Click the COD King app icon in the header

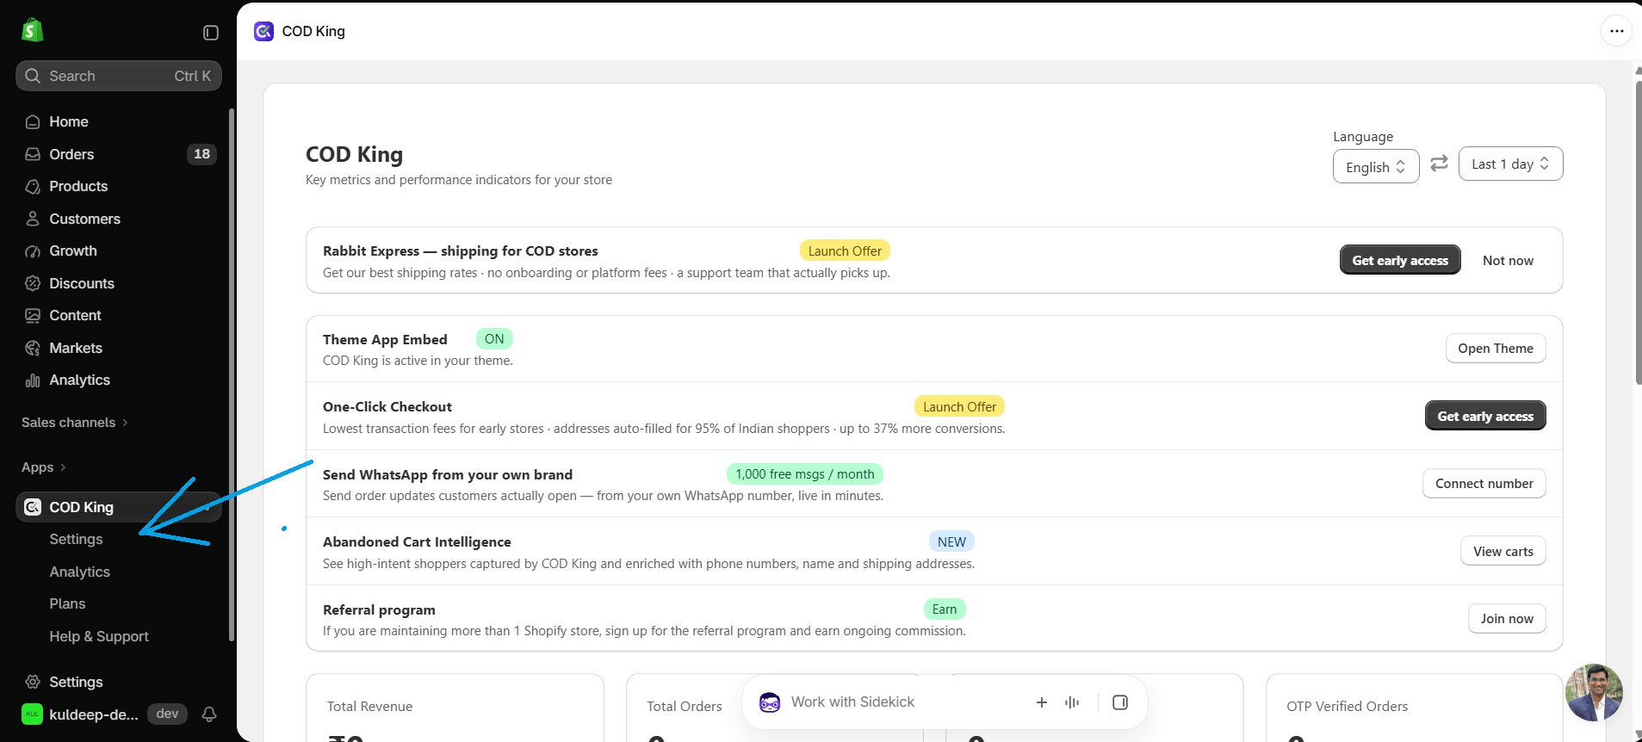(263, 31)
